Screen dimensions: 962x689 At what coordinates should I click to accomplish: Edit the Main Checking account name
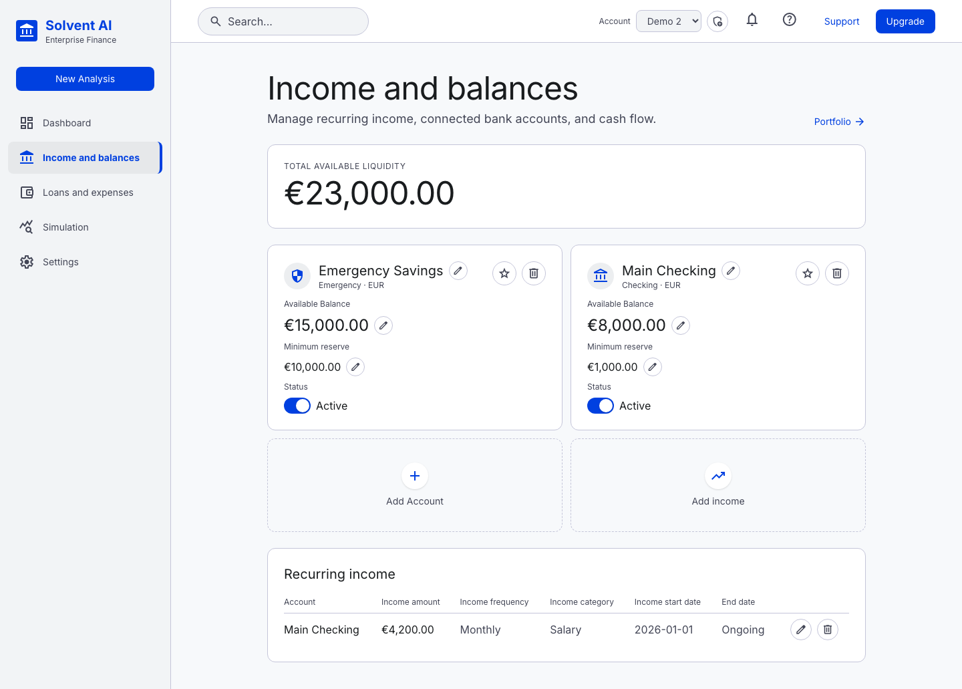(731, 271)
